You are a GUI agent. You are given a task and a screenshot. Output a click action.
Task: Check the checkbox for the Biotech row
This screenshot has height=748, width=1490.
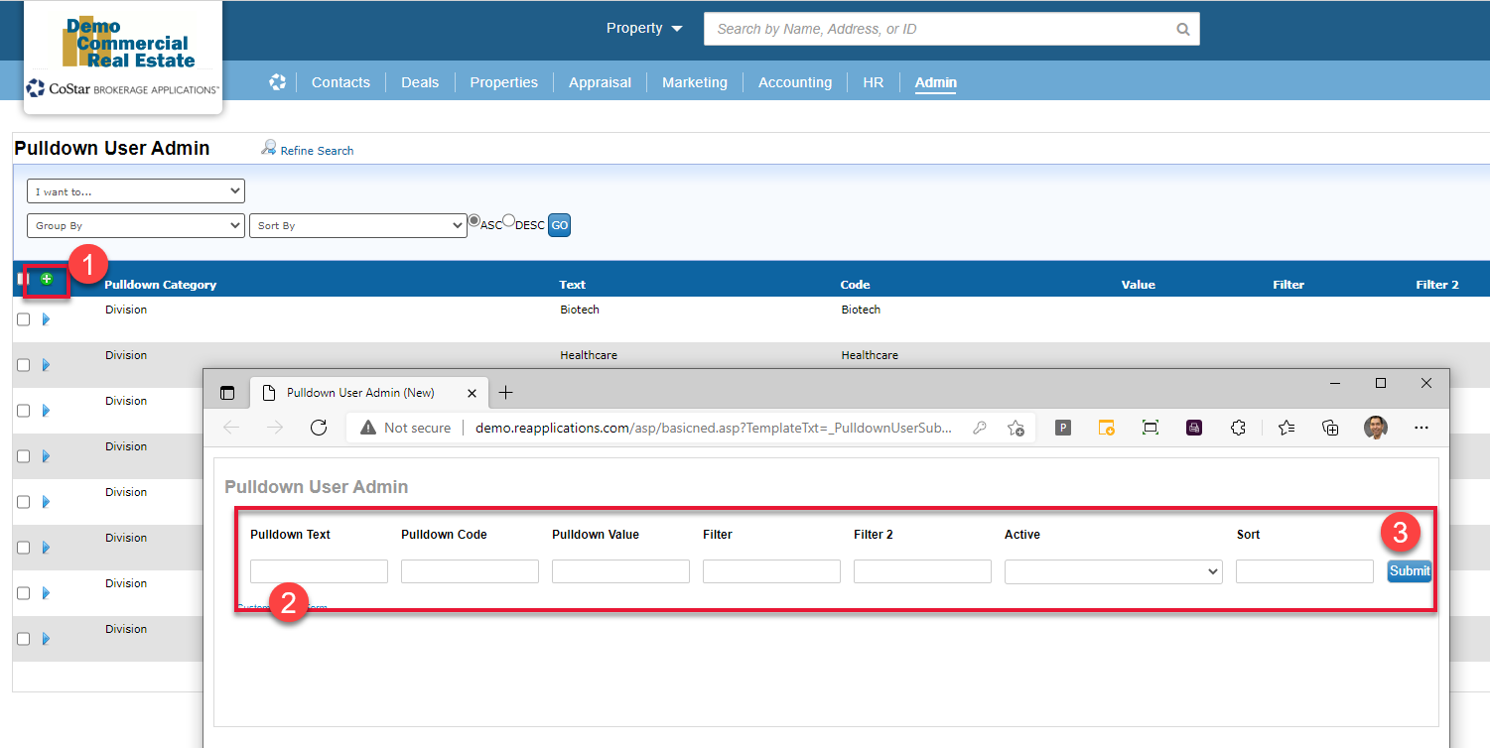click(24, 319)
